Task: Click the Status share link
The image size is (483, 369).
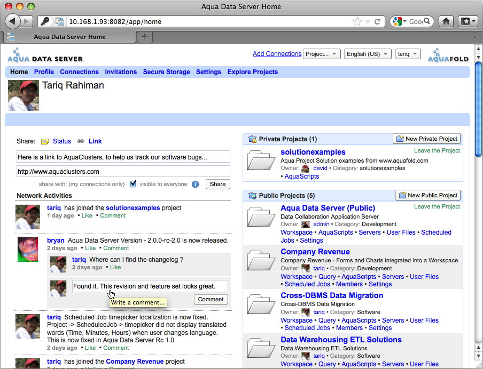Action: coord(62,141)
